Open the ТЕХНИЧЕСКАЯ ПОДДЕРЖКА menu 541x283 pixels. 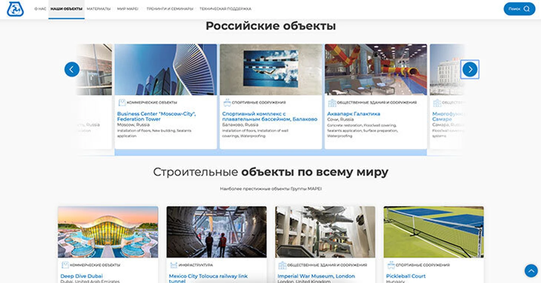[x=225, y=9]
